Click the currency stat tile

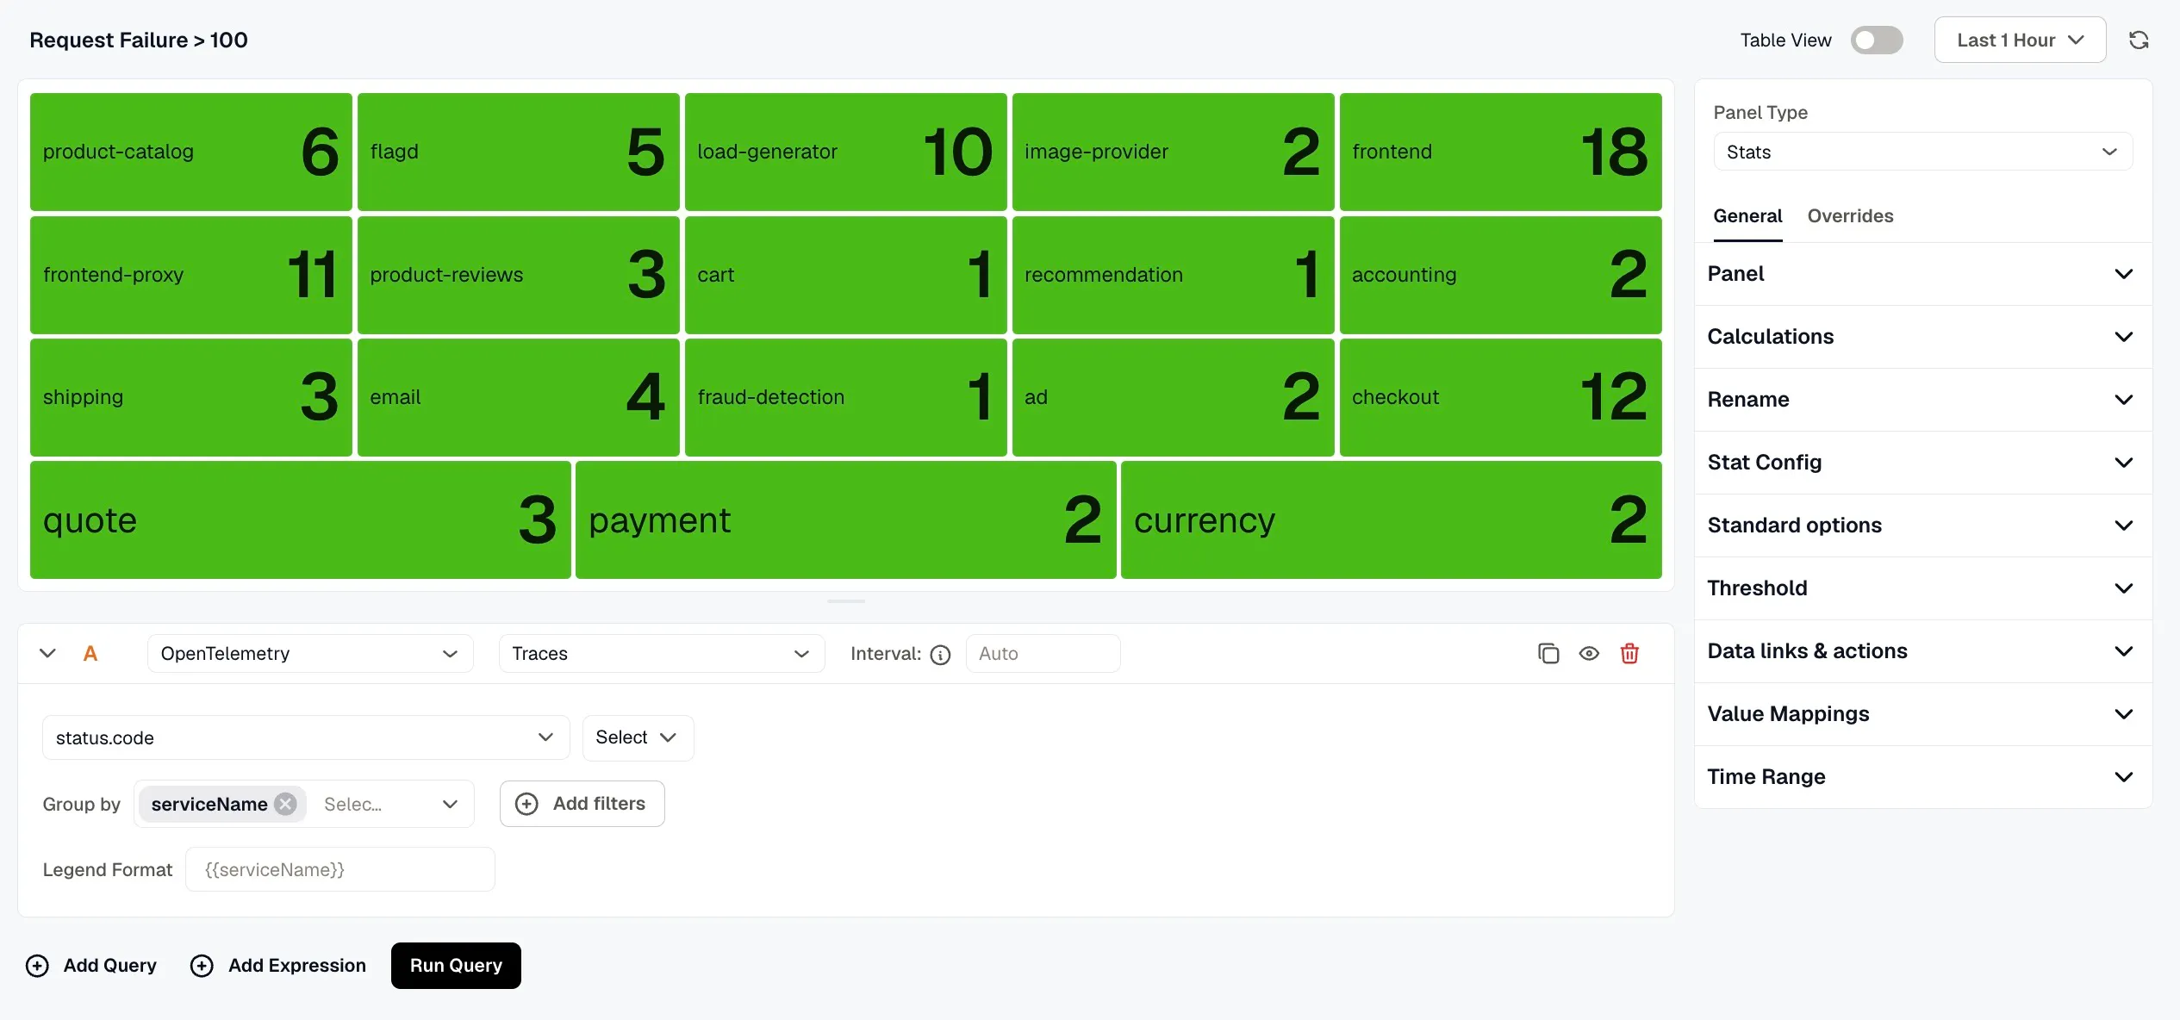coord(1391,519)
